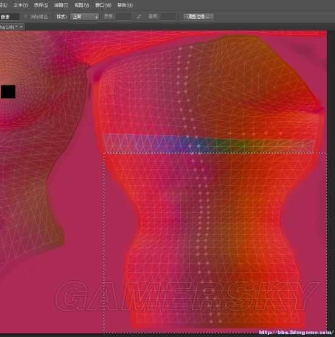Open the 图层(L) layer menu
This screenshot has height=337, width=335.
point(4,5)
